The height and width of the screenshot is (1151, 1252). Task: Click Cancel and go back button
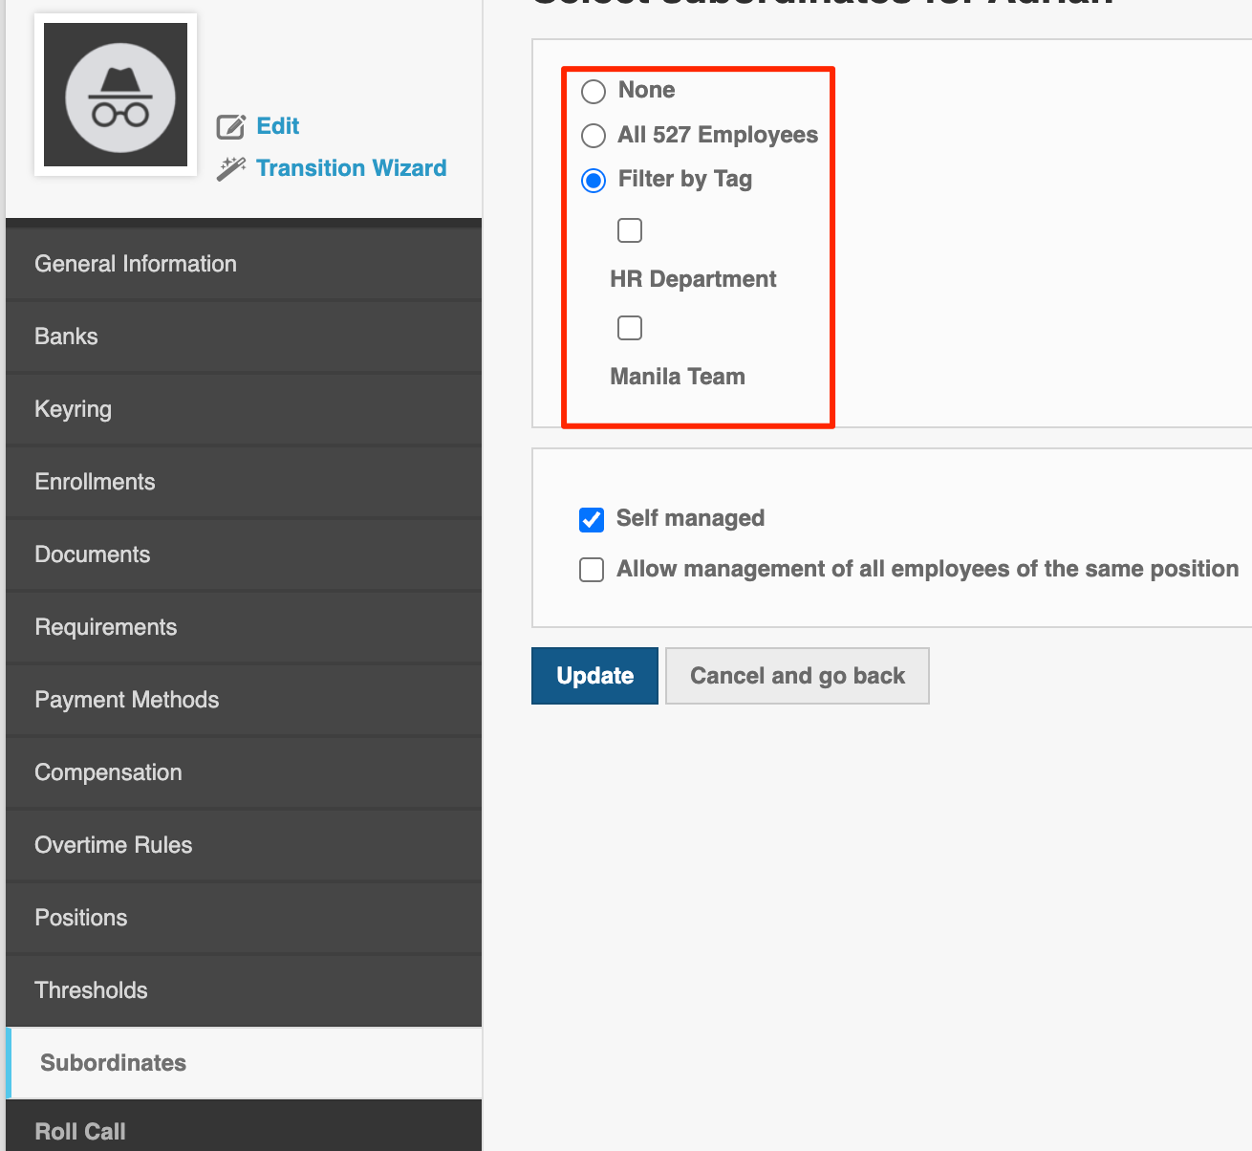coord(797,676)
